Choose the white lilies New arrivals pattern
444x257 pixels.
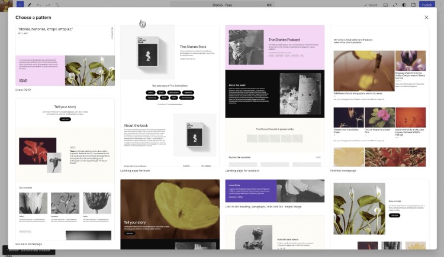click(379, 214)
